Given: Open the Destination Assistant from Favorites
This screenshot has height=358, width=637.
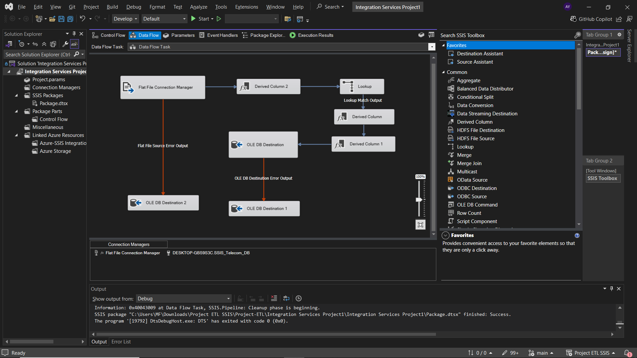Looking at the screenshot, I should (x=480, y=53).
